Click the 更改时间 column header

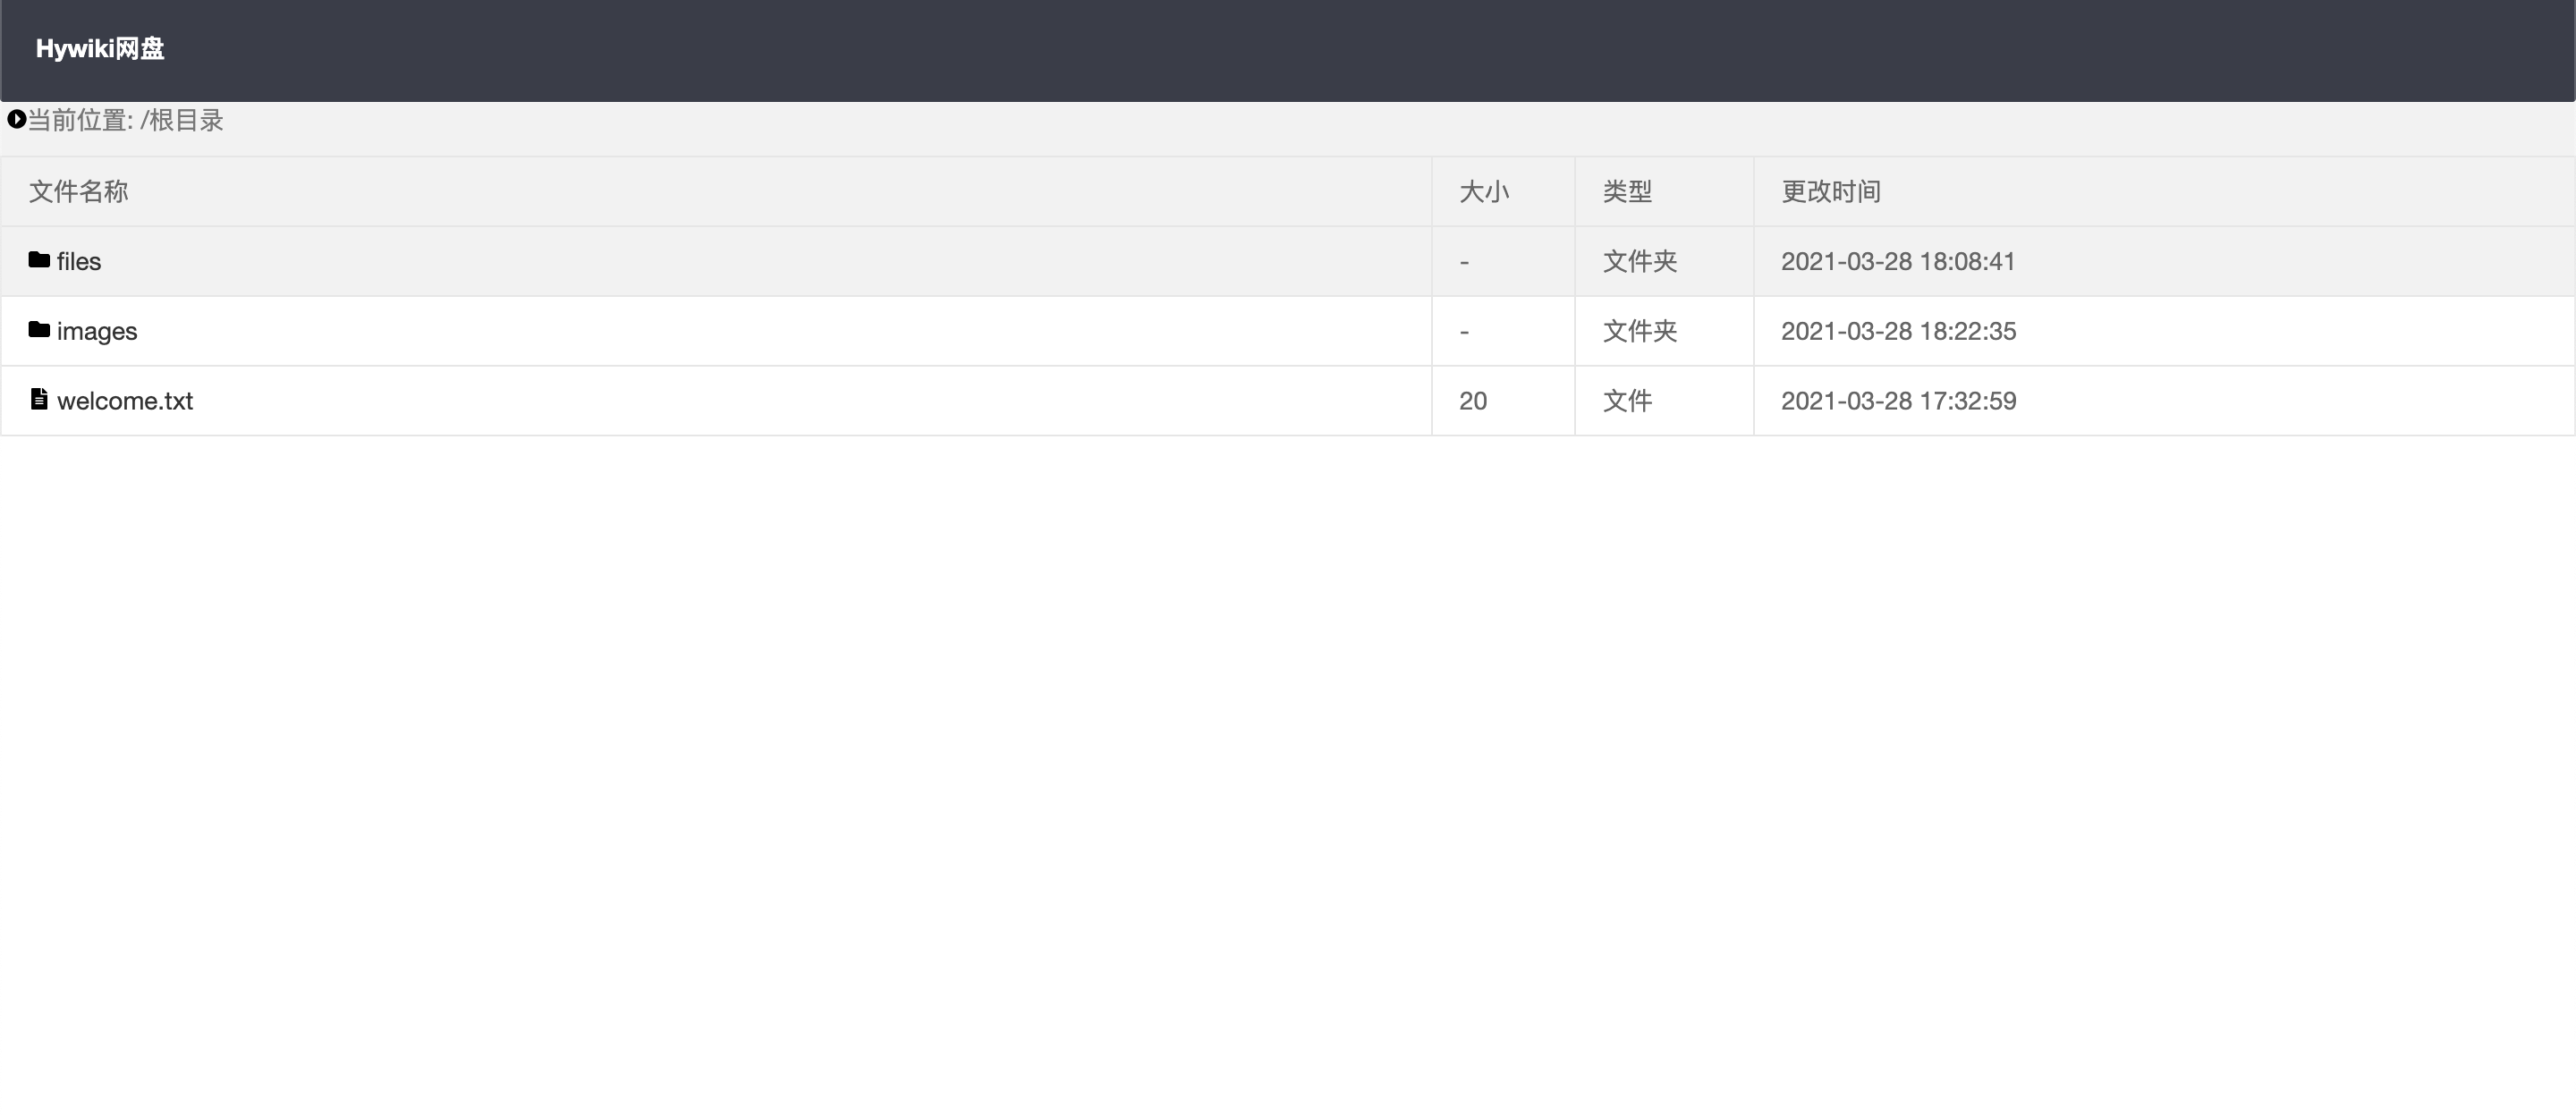1831,192
